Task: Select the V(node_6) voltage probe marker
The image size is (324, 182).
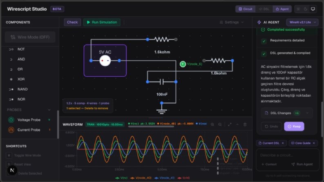Action: [183, 64]
